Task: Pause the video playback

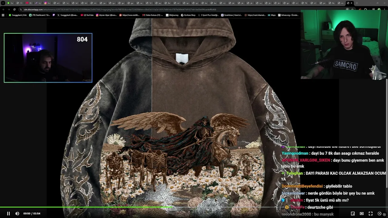Action: click(x=8, y=213)
